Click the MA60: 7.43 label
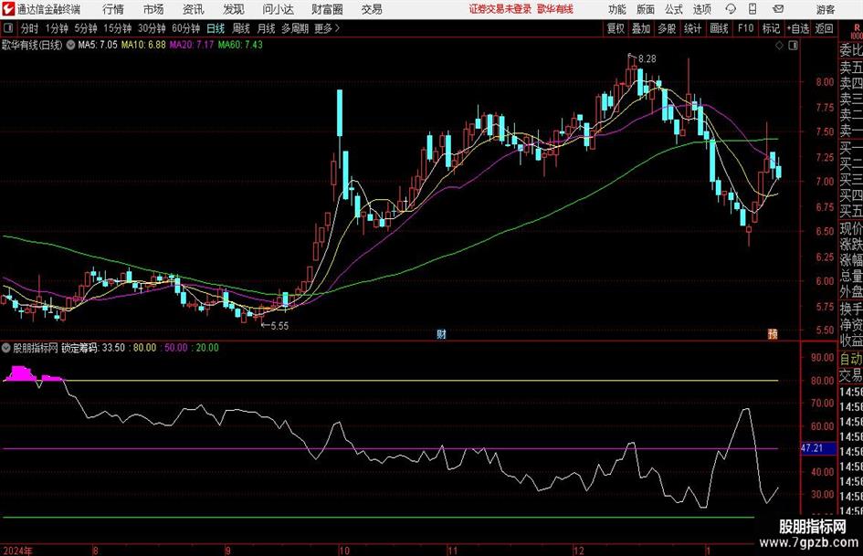 click(x=240, y=45)
